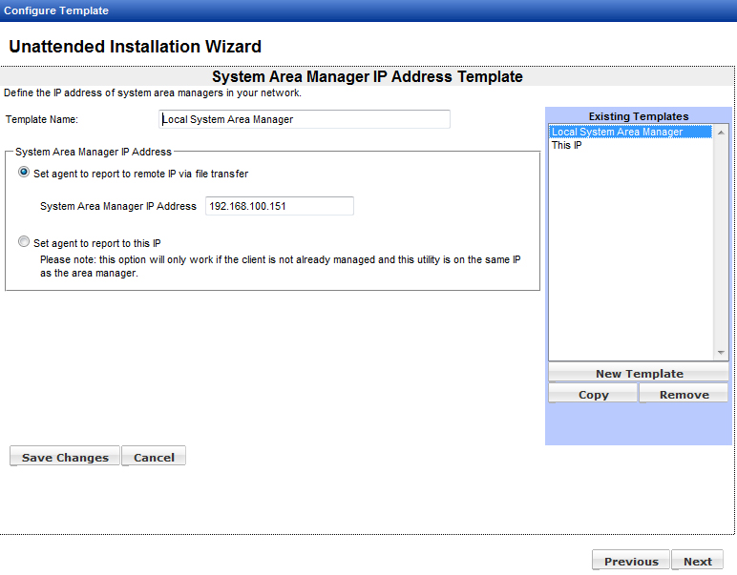Click the 'Unattended Installation Wizard' heading
Screen dimensions: 737x575
[x=135, y=47]
